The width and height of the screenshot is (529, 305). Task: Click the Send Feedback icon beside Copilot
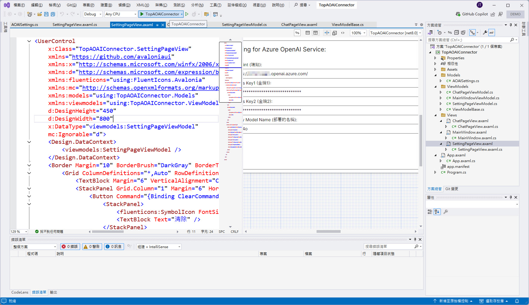click(500, 14)
